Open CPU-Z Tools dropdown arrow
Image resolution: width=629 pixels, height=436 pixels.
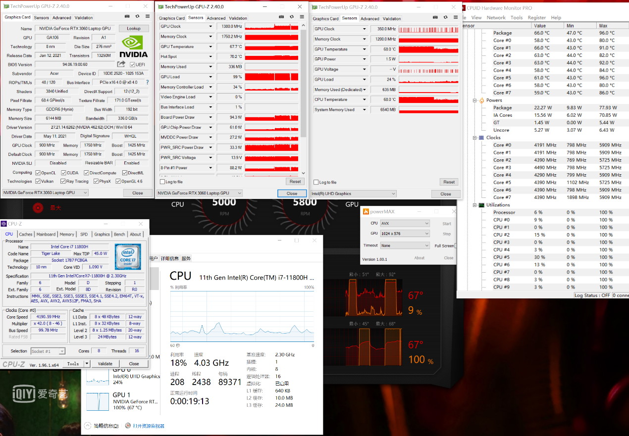click(87, 364)
